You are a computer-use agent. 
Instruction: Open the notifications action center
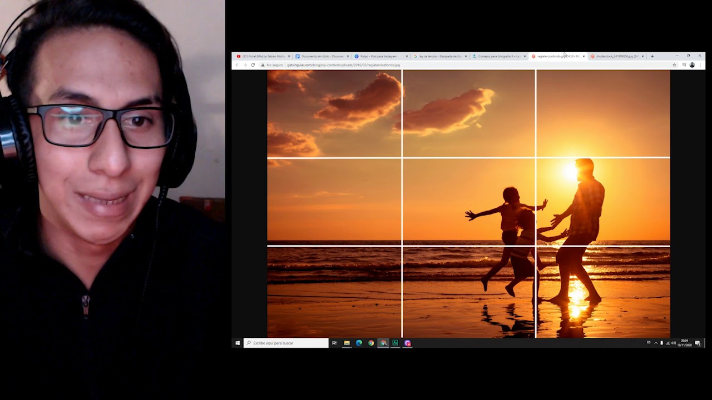coord(698,343)
